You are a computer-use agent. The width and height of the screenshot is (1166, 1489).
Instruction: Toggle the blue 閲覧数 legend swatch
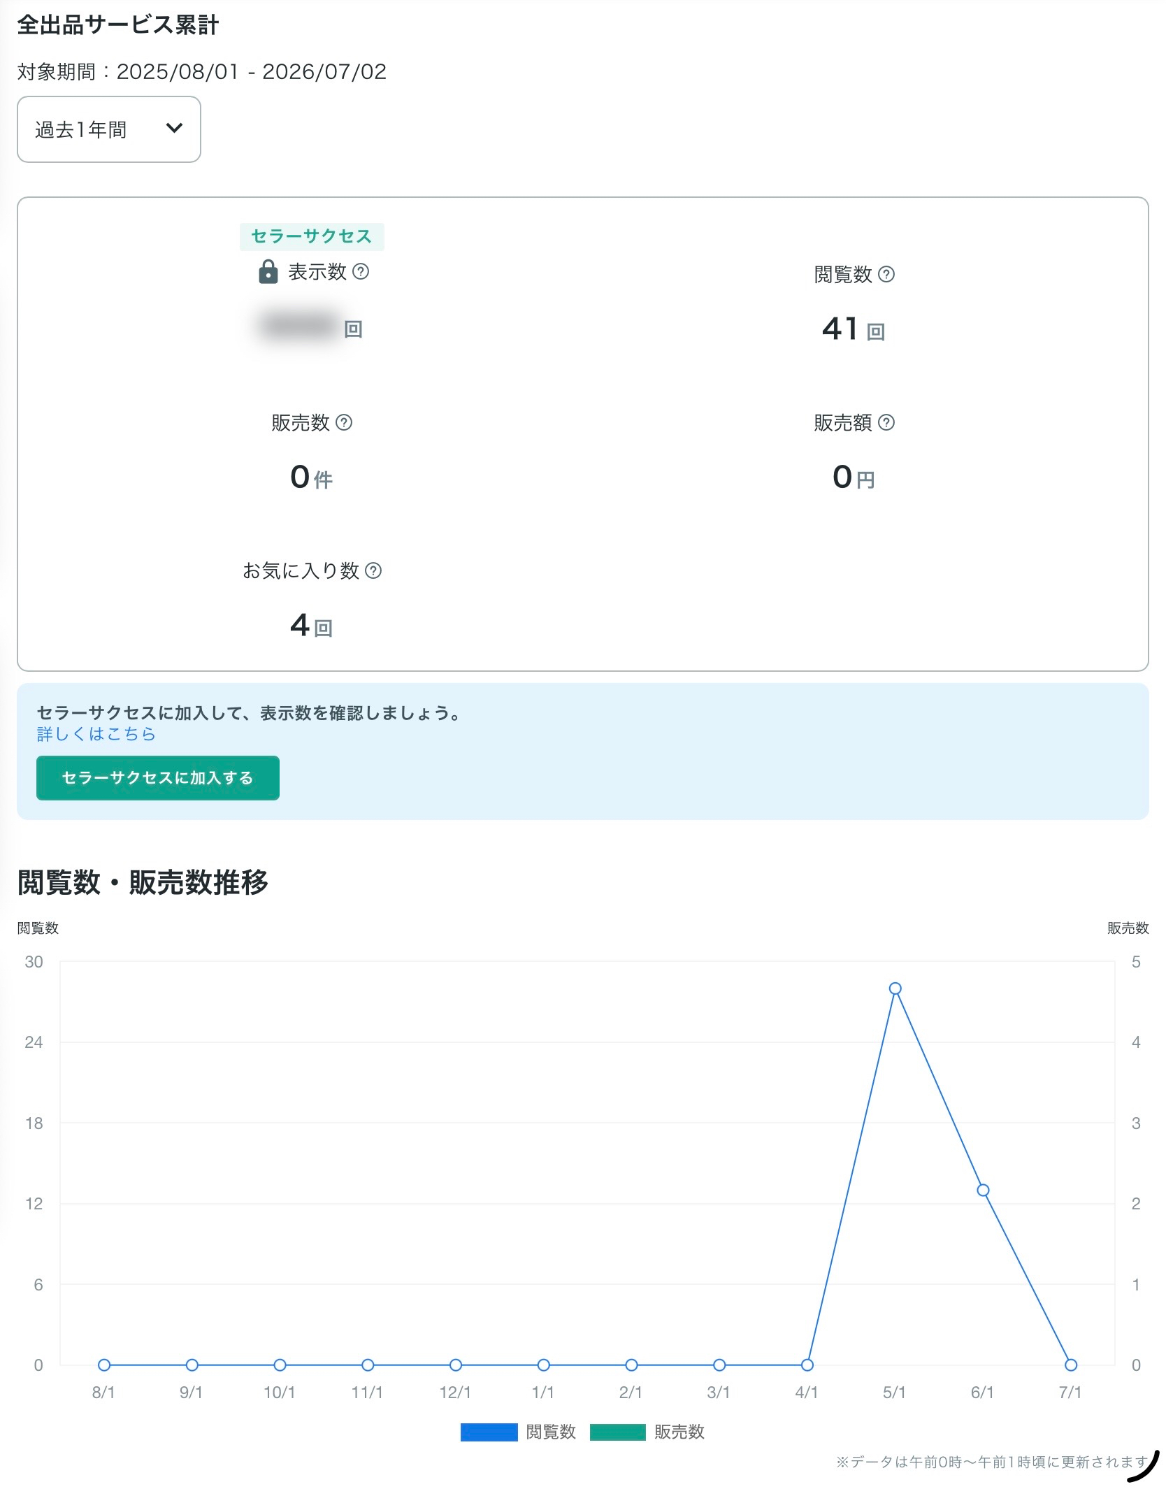click(489, 1432)
